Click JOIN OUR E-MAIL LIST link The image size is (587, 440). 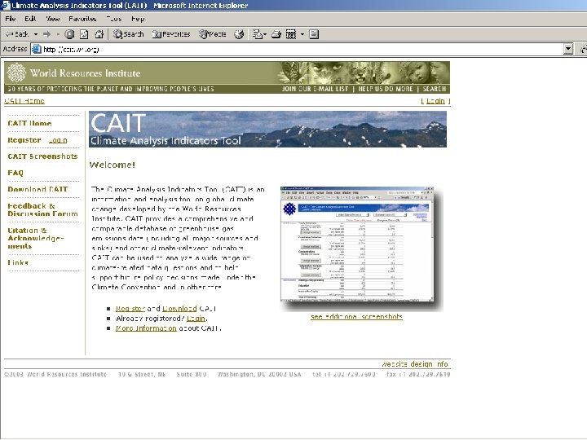315,89
